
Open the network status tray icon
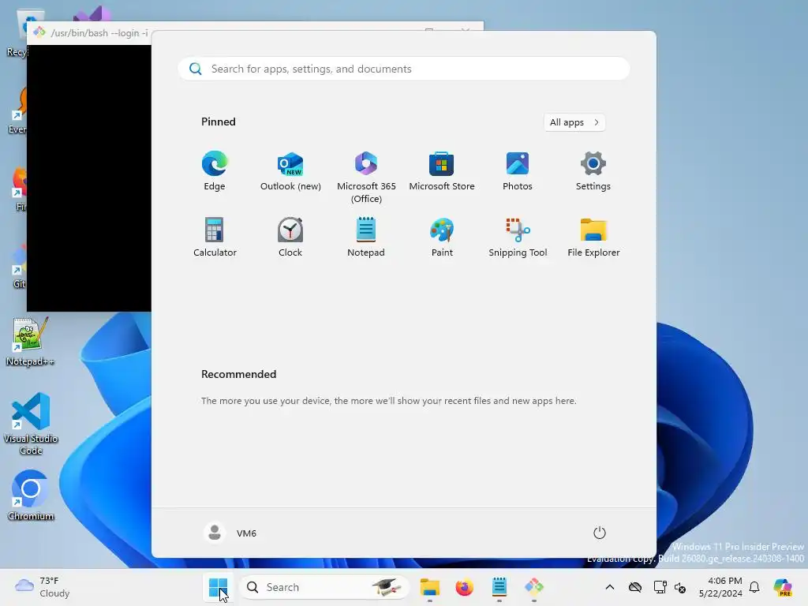660,587
